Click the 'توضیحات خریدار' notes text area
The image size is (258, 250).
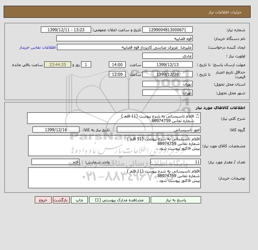pos(114,178)
